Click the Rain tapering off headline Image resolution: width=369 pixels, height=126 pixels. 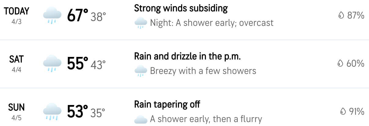167,104
